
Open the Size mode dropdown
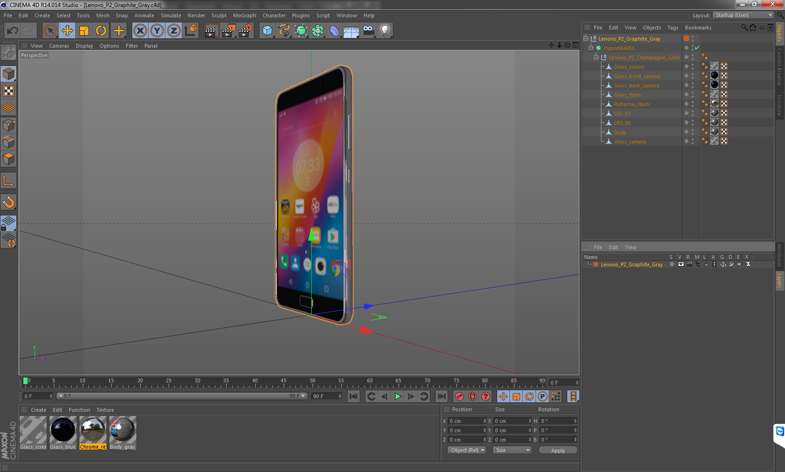(x=512, y=450)
